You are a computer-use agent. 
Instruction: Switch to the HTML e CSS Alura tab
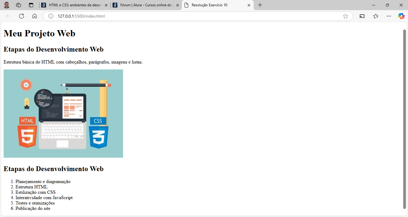pyautogui.click(x=75, y=5)
